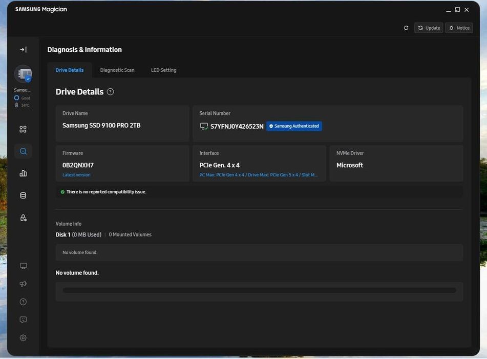487x359 pixels.
Task: Click the Update button
Action: pyautogui.click(x=429, y=28)
